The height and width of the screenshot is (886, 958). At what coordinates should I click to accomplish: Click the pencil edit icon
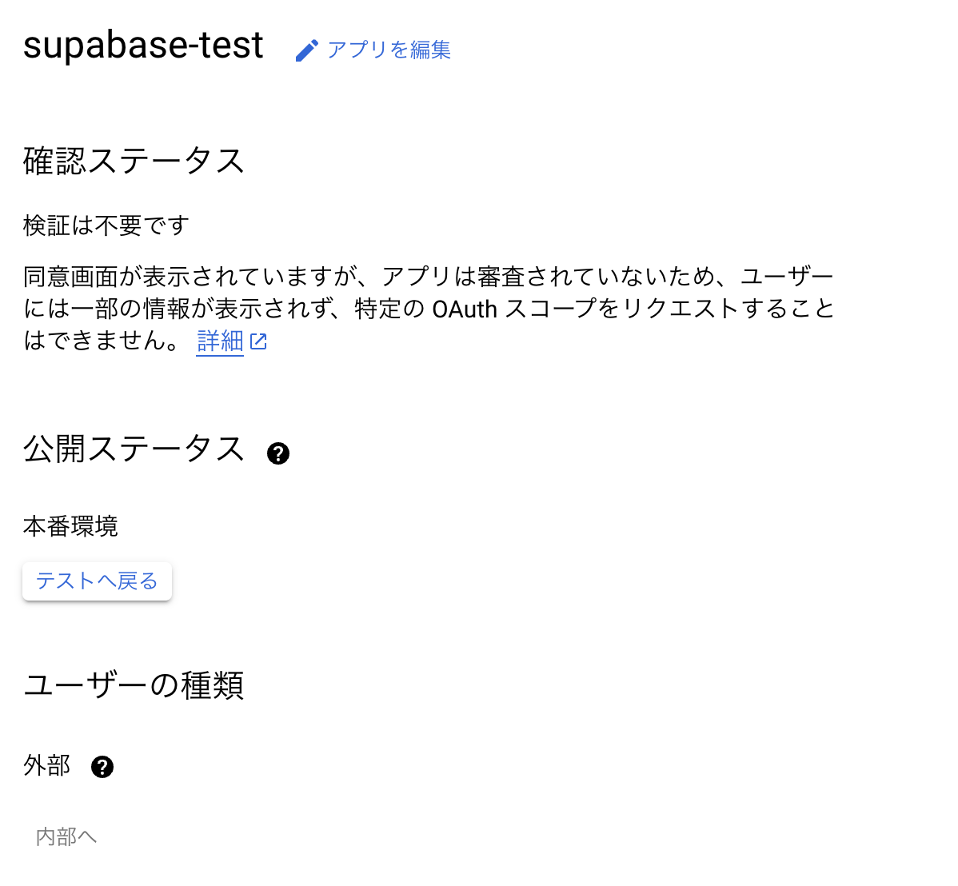point(306,50)
